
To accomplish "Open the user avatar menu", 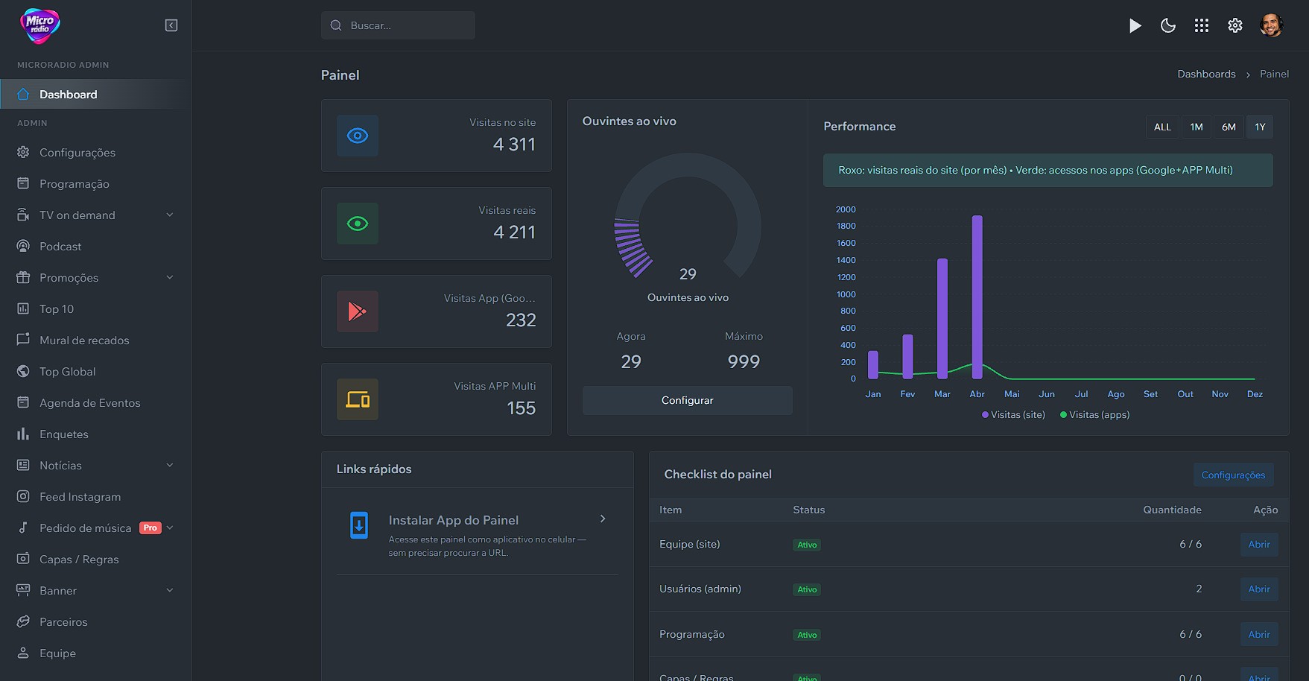I will coord(1271,25).
